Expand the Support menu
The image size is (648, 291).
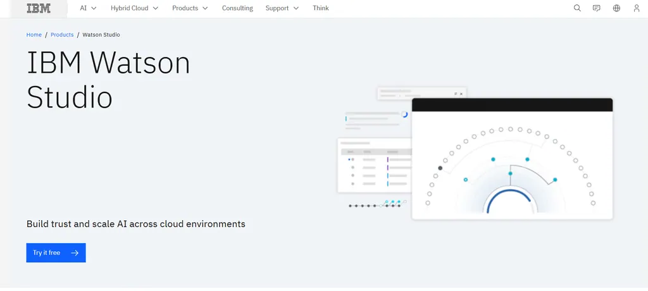pos(282,8)
